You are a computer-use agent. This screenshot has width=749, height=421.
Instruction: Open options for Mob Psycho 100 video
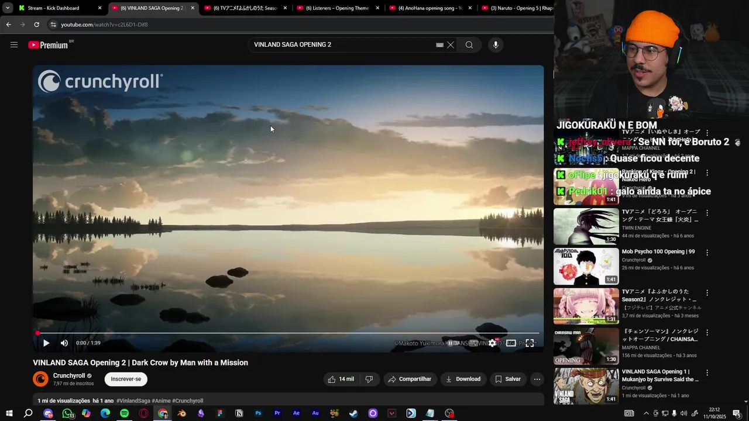coord(707,253)
